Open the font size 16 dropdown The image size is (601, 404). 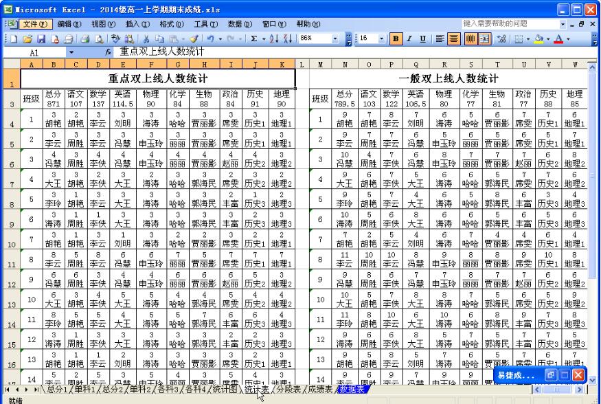coord(381,38)
